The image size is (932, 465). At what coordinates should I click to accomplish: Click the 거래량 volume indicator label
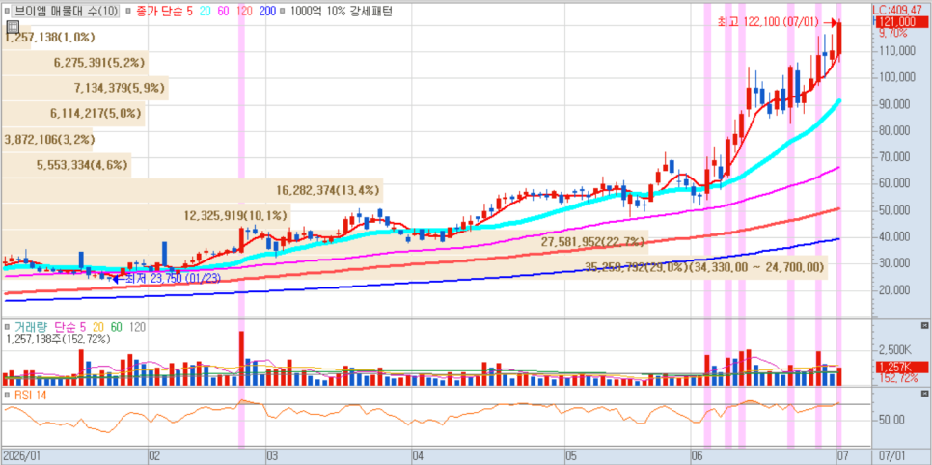30,326
